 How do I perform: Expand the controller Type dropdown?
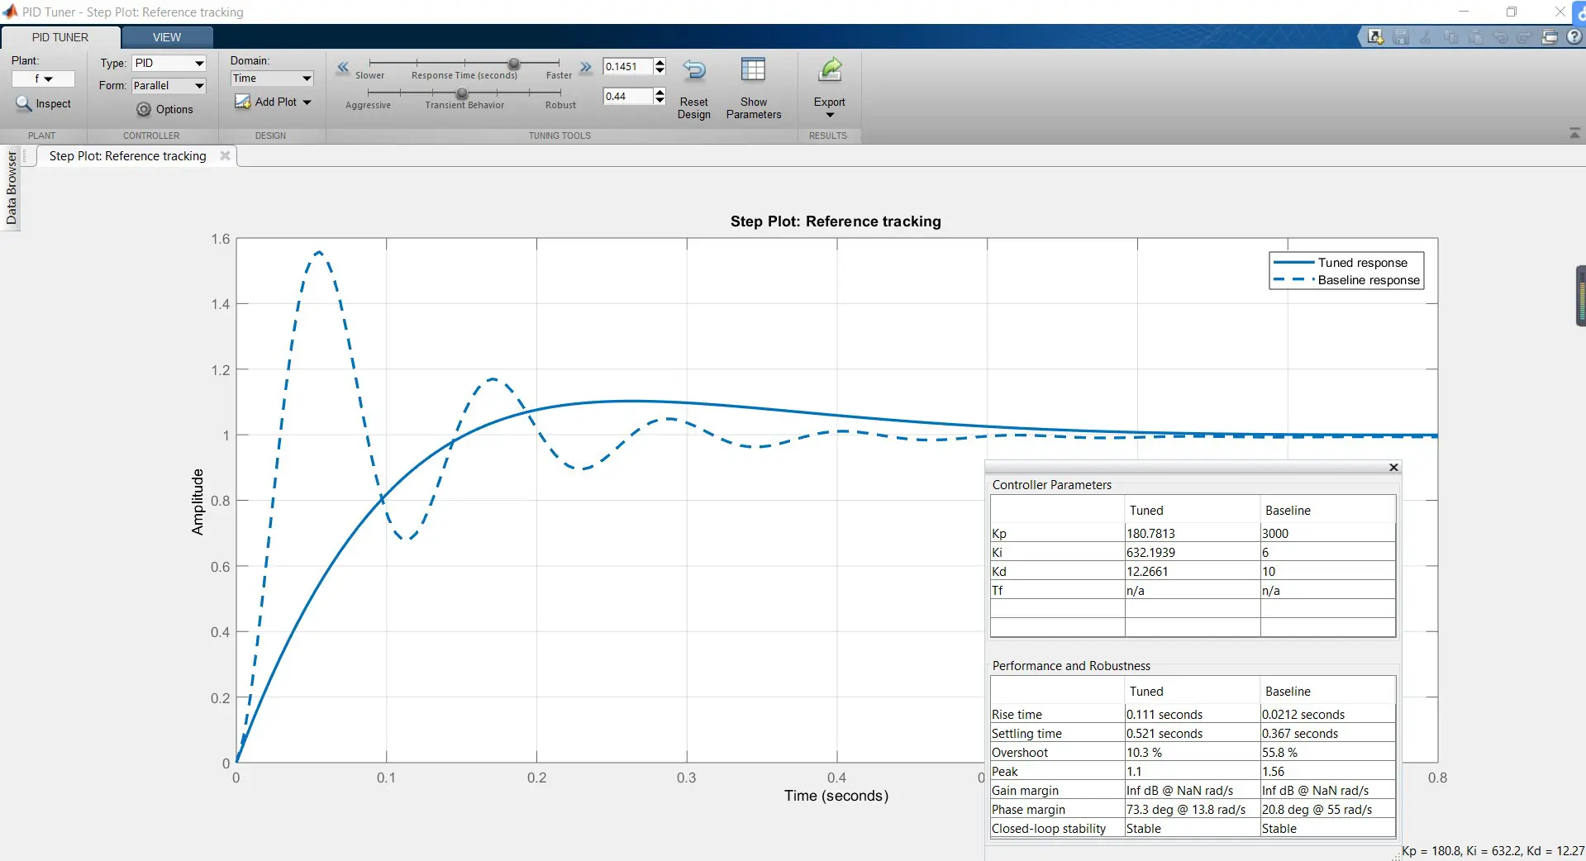[x=169, y=64]
